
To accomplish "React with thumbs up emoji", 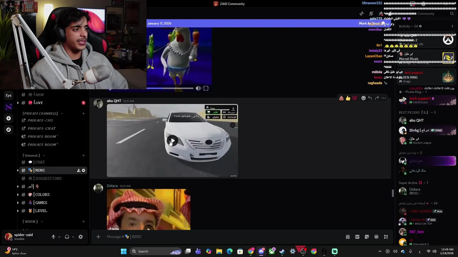I will pyautogui.click(x=348, y=98).
